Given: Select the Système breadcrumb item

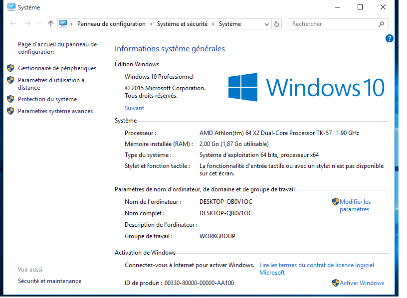Looking at the screenshot, I should click(230, 24).
